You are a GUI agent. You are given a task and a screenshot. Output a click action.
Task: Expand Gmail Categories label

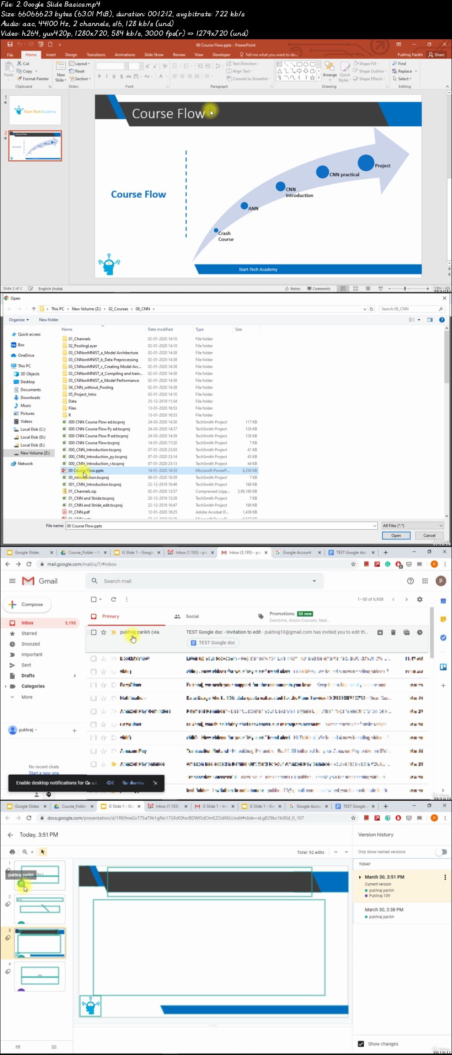[6, 686]
